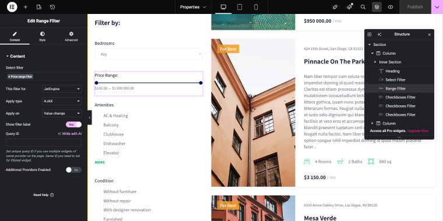
Task: Check the Balcony checkbox
Action: click(x=97, y=124)
